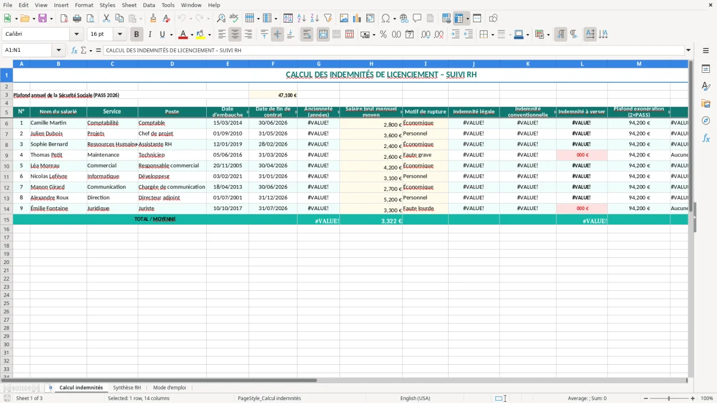717x403 pixels.
Task: Click Sort Ascending icon
Action: (x=301, y=19)
